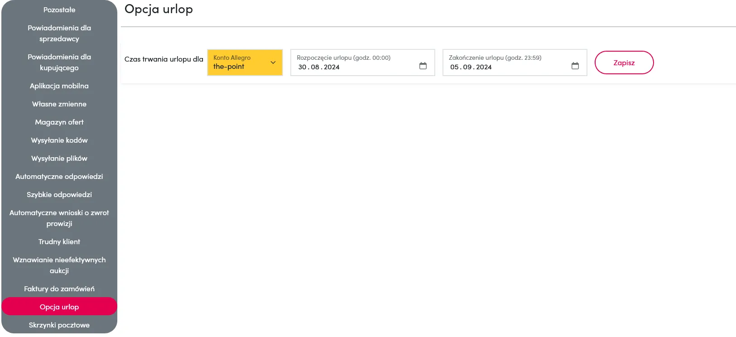Open Automatyczne odpowiedzi settings

click(59, 177)
